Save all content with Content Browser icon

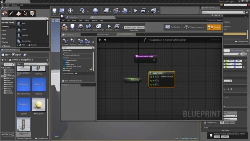click(25, 55)
